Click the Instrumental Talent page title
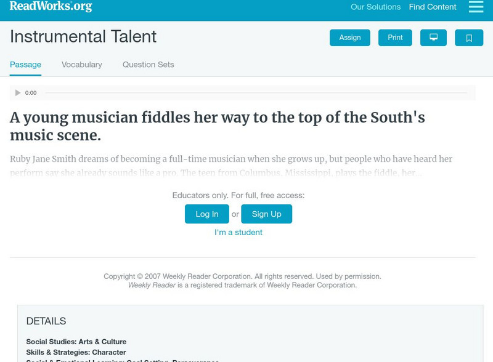Viewport: 493px width, 362px height. click(x=83, y=37)
